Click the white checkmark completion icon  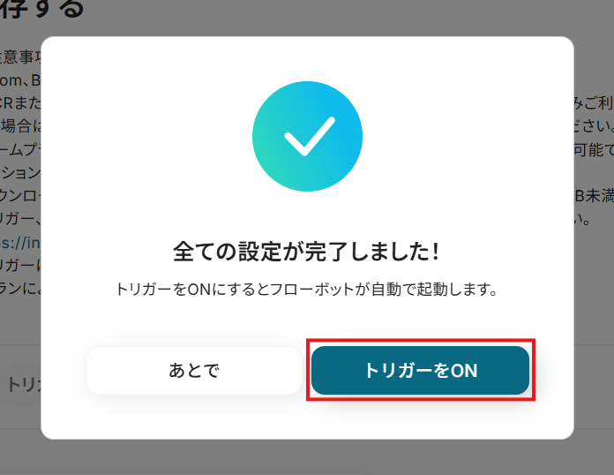pyautogui.click(x=310, y=136)
